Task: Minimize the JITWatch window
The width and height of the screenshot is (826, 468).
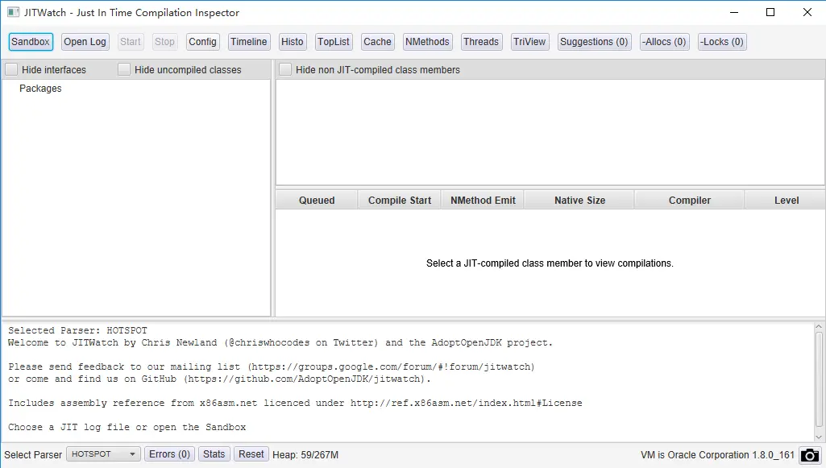Action: (x=734, y=12)
